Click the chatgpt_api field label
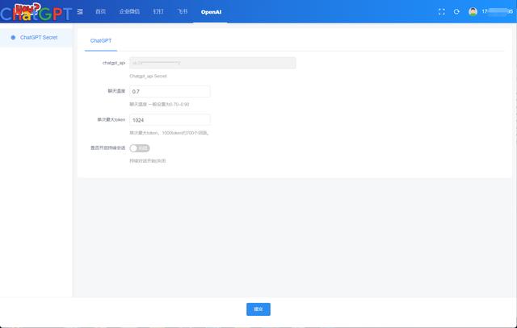 (114, 63)
